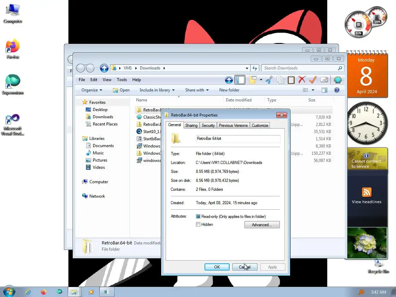Select Network in navigation pane
Viewport: 396px width, 297px height.
coord(97,196)
